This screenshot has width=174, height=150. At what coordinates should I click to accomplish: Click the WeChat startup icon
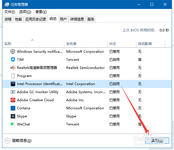pos(13,124)
